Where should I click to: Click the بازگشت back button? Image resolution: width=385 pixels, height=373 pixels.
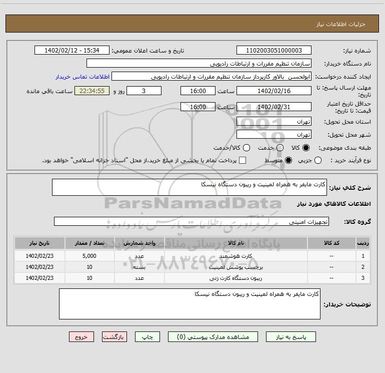click(x=114, y=337)
